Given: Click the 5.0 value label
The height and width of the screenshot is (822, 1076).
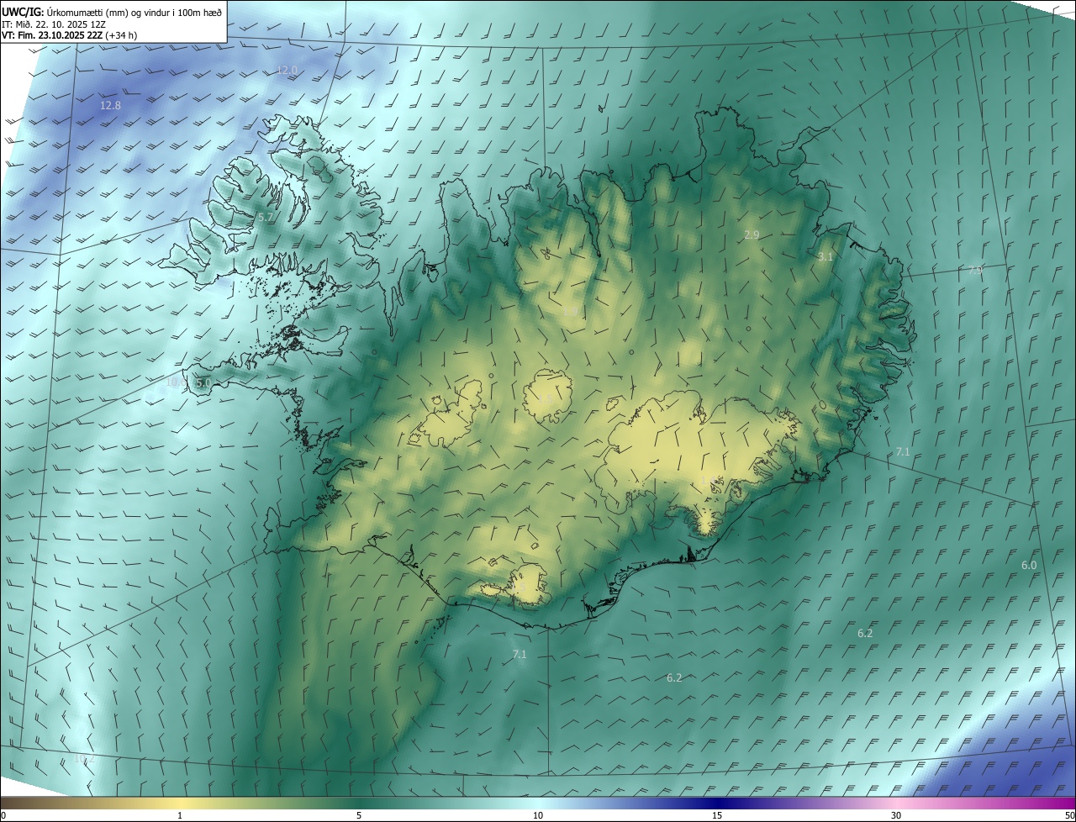Looking at the screenshot, I should (203, 382).
